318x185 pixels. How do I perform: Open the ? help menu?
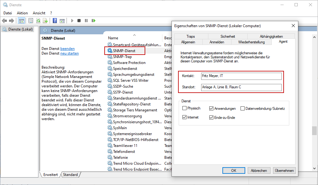pos(51,13)
